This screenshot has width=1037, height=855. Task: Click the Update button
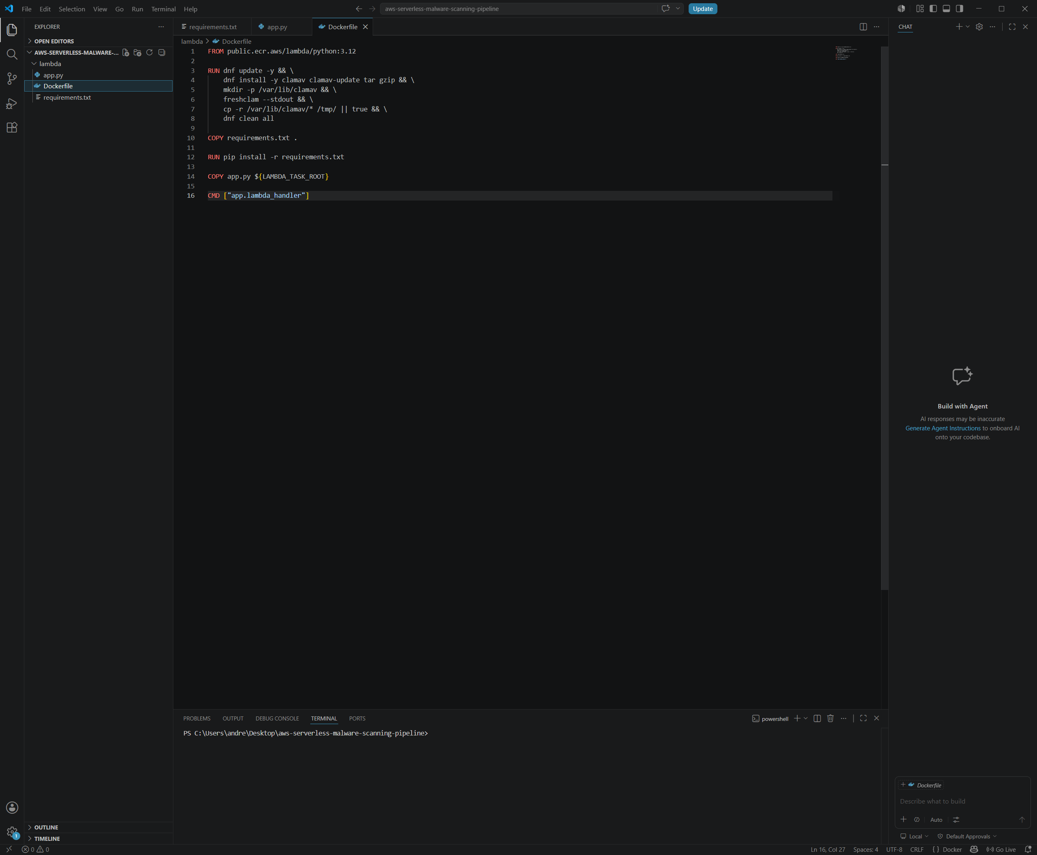[x=703, y=9]
